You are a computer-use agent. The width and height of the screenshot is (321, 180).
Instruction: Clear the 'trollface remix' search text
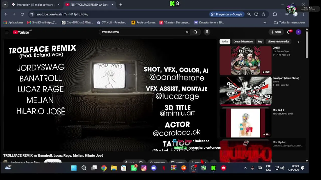coord(187,32)
